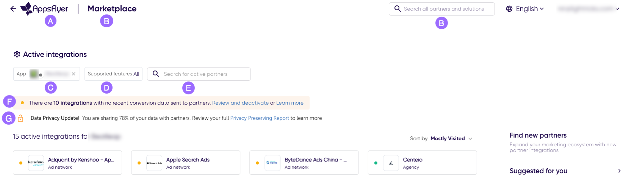Open the Centeio agency card
This screenshot has height=177, width=626.
(x=422, y=163)
